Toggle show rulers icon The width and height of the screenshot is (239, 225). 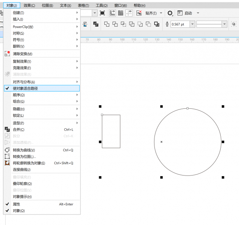coord(112,13)
